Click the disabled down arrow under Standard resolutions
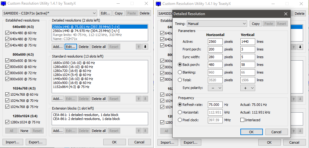Image resolution: width=309 pixels, height=148 pixels. (x=145, y=99)
